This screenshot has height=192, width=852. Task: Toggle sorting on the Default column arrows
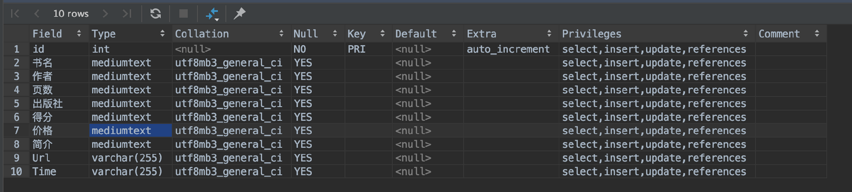pyautogui.click(x=454, y=34)
